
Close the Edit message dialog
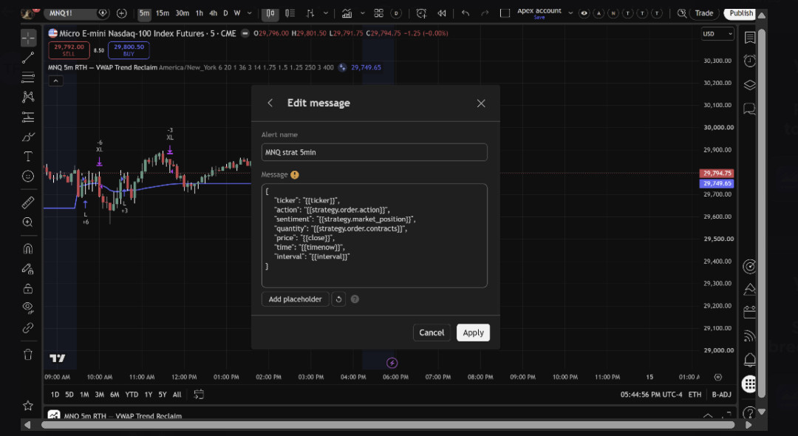pyautogui.click(x=481, y=103)
